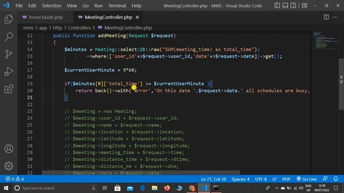Screen dimensions: 344x193
Task: Start Go Live server
Action: tap(306, 179)
